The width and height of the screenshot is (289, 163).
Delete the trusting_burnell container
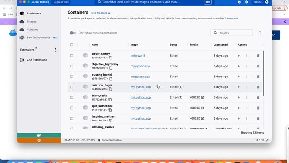tap(258, 77)
